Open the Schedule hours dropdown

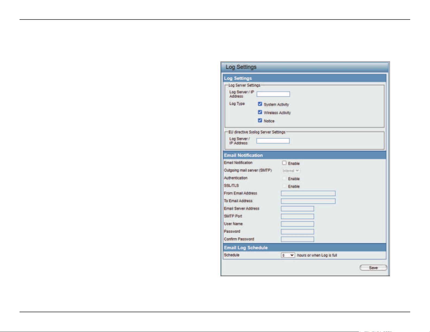[x=288, y=255]
